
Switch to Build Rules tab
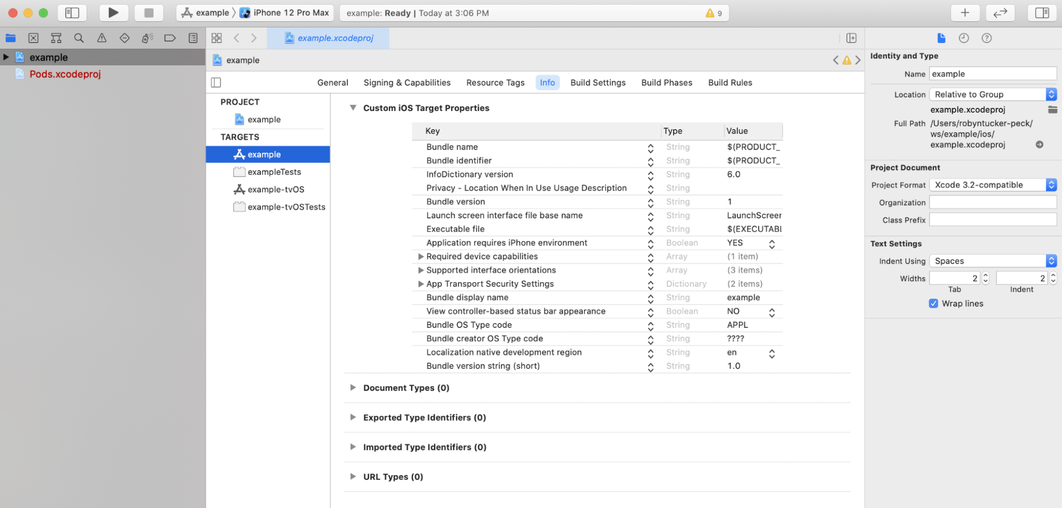click(x=730, y=82)
